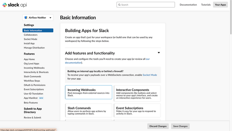Open Org Level Apps
The height and width of the screenshot is (131, 232).
point(32,63)
